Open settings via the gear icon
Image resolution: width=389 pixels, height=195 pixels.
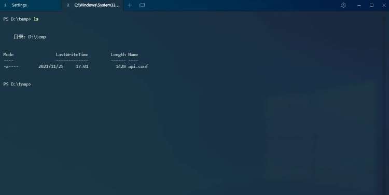coord(343,5)
